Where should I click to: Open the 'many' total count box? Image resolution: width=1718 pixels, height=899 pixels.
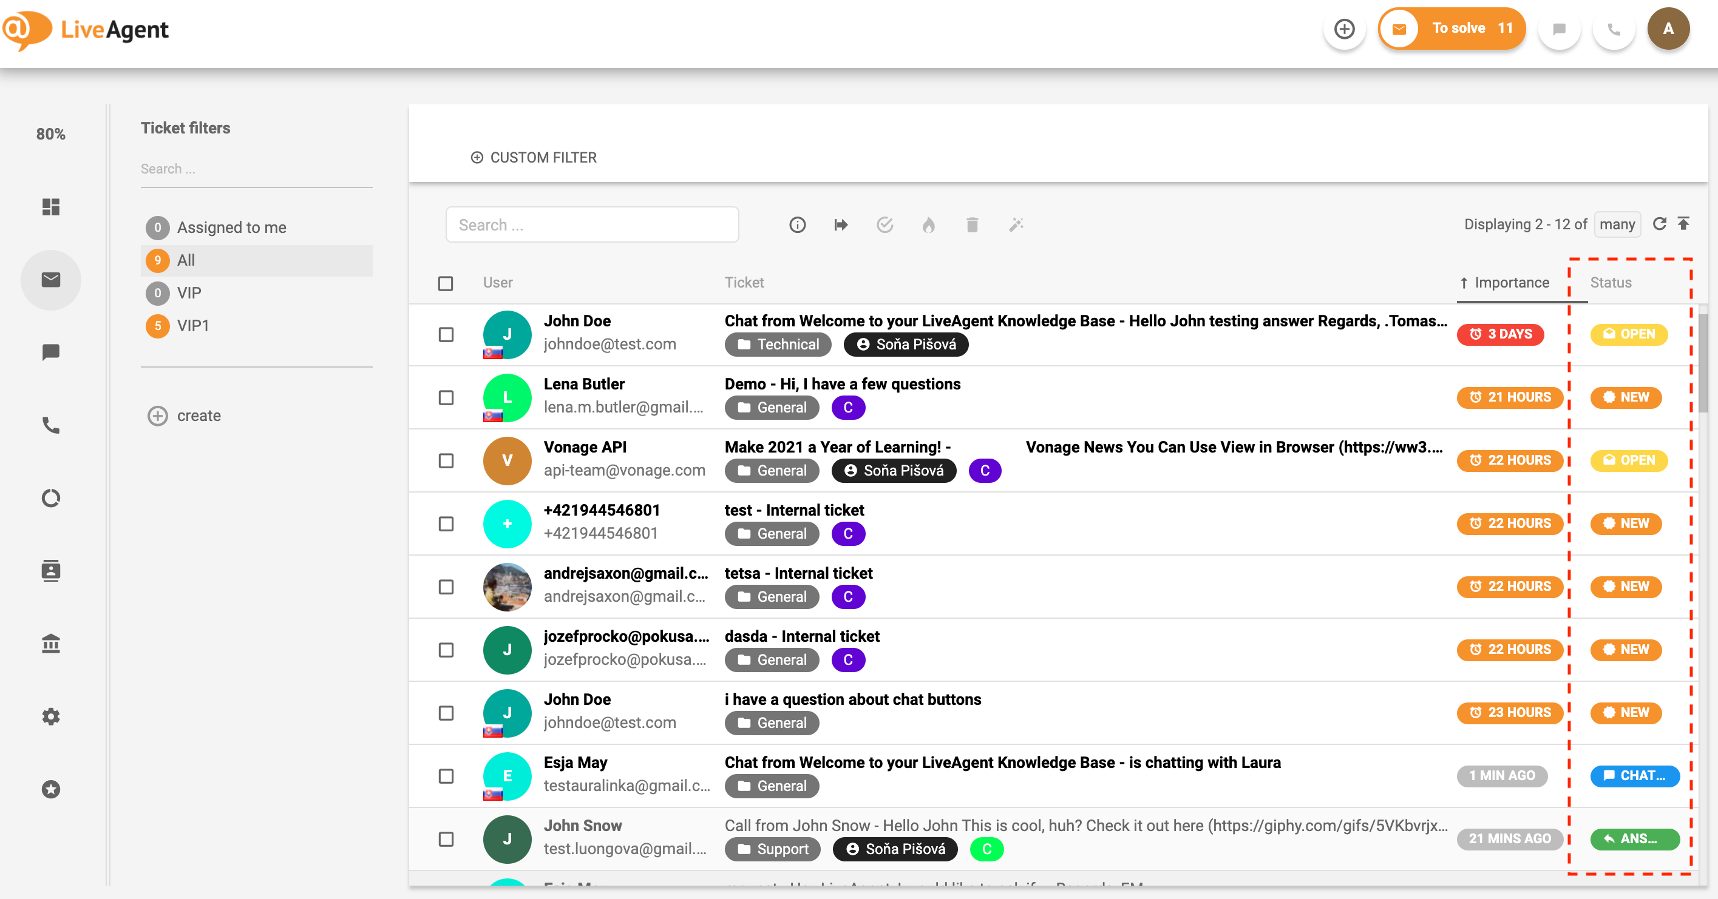[1617, 224]
